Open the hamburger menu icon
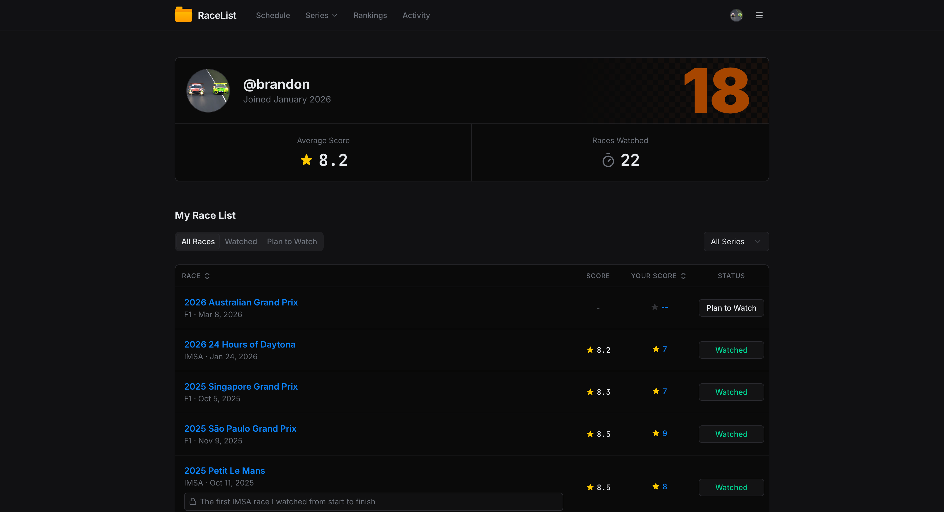 coord(759,15)
